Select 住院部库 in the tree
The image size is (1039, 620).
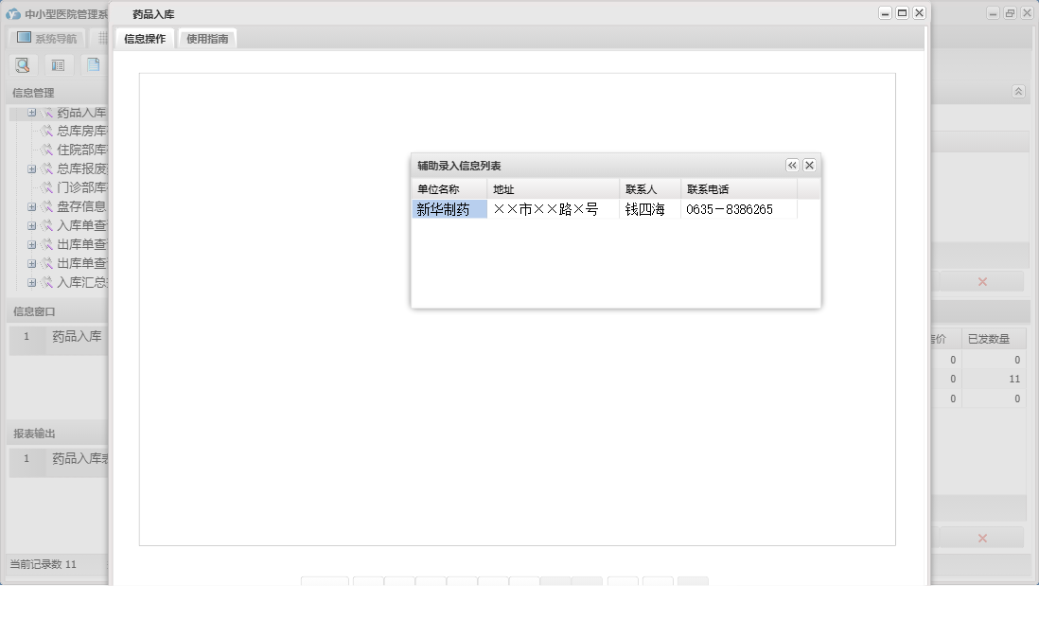pos(81,150)
